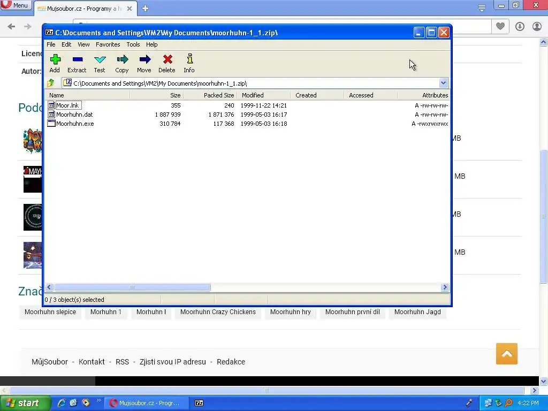Open the Redakce footer link
Viewport: 548px width, 411px height.
tap(231, 362)
